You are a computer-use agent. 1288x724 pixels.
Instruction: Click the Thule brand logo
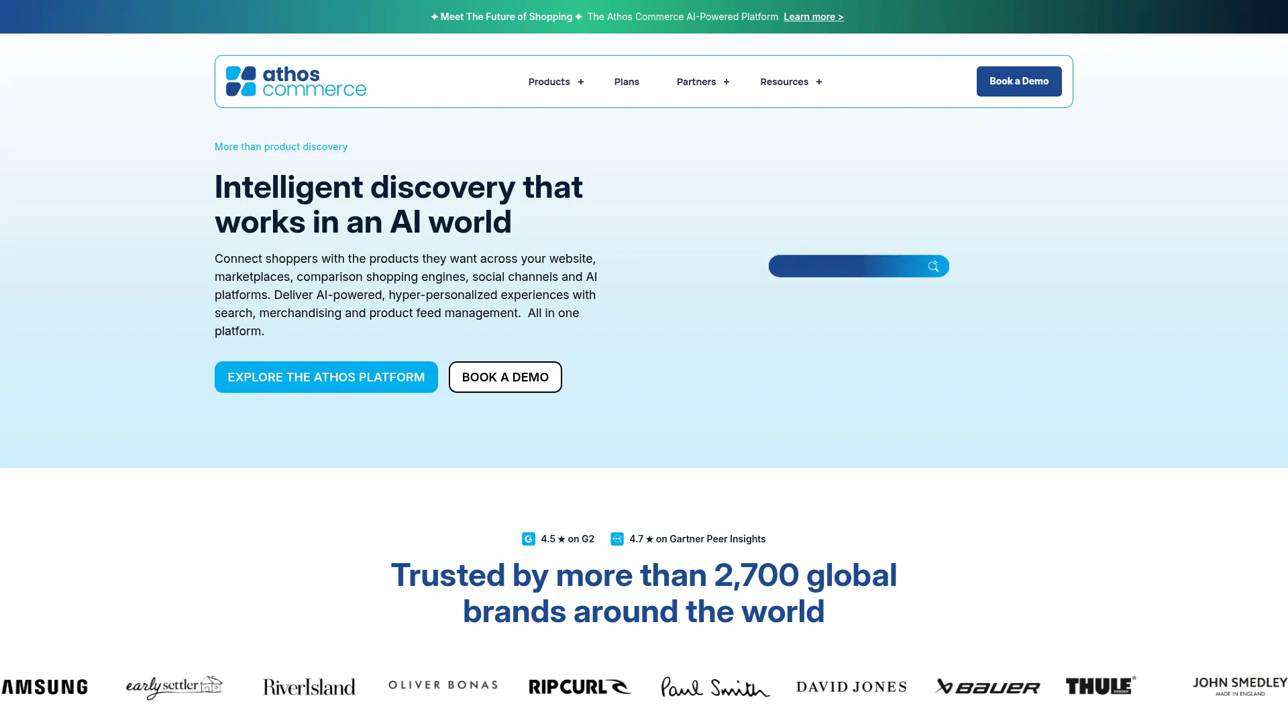click(1101, 686)
